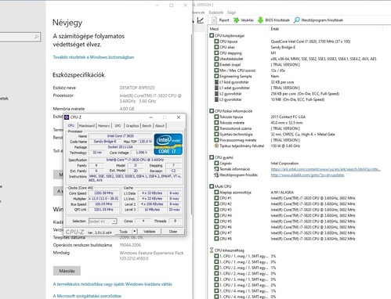391x299 pixels.
Task: Click the hourglass icon beside CPU kihasználtság
Action: point(212,250)
